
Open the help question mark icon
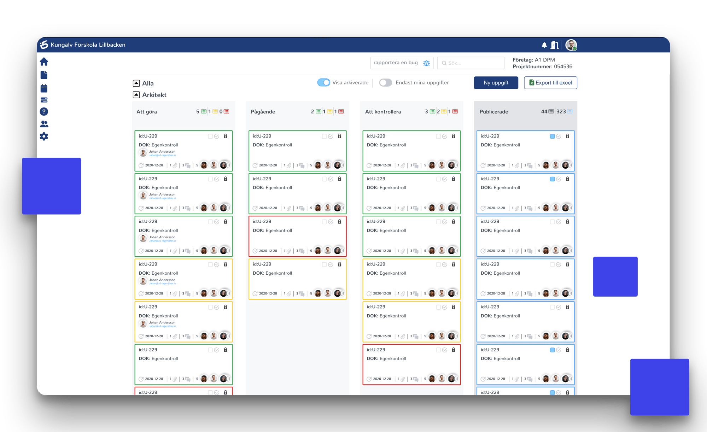[44, 112]
